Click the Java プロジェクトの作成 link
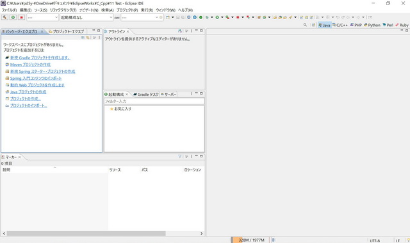This screenshot has height=243, width=410. 28,92
